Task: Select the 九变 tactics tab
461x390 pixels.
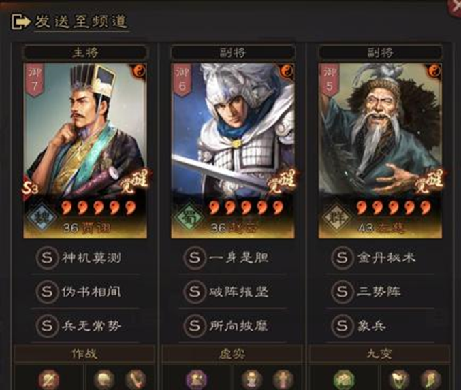Action: click(x=379, y=354)
